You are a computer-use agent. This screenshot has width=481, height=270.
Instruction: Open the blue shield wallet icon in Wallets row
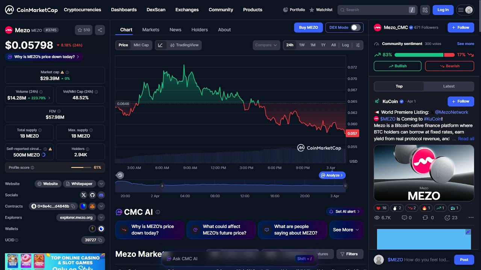point(101,229)
